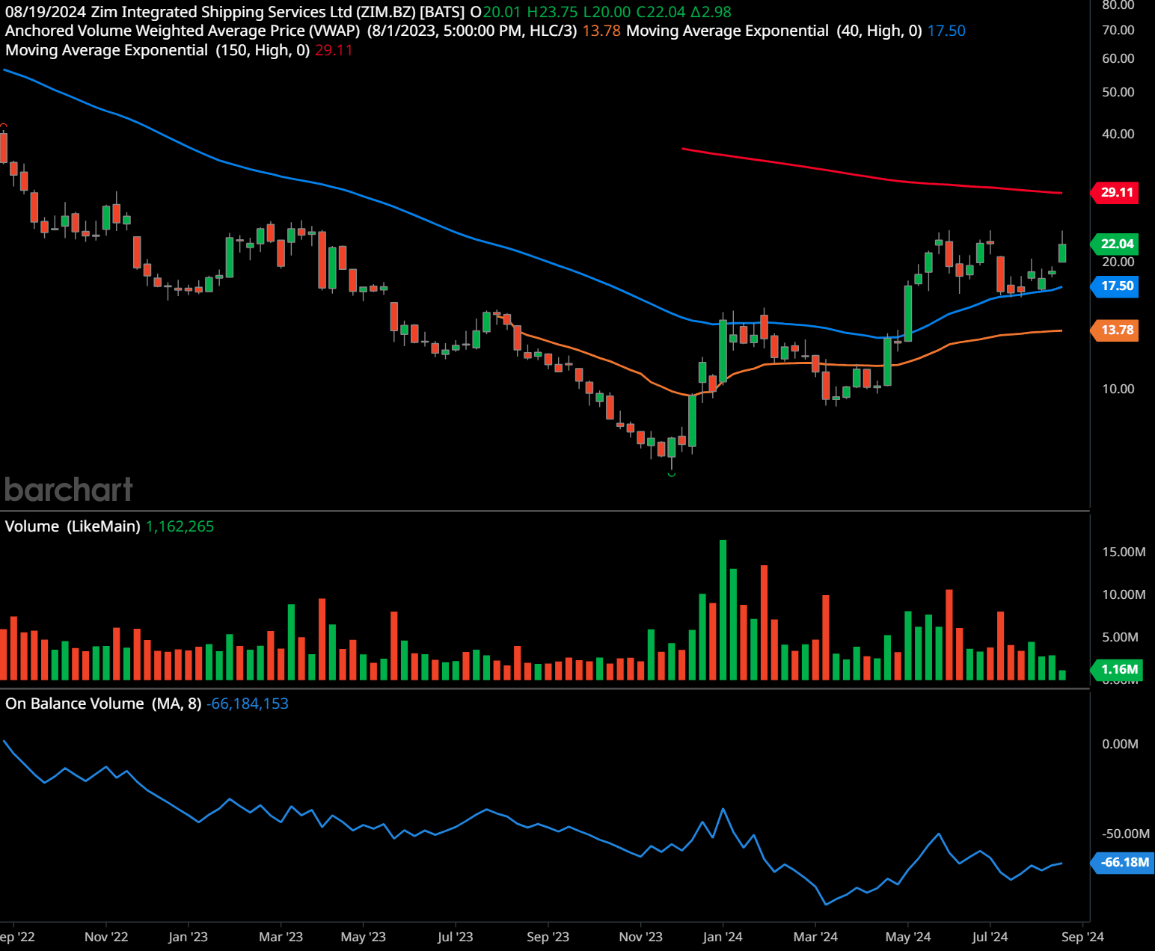1155x951 pixels.
Task: Click the green 22.04 last price tag
Action: (x=1115, y=244)
